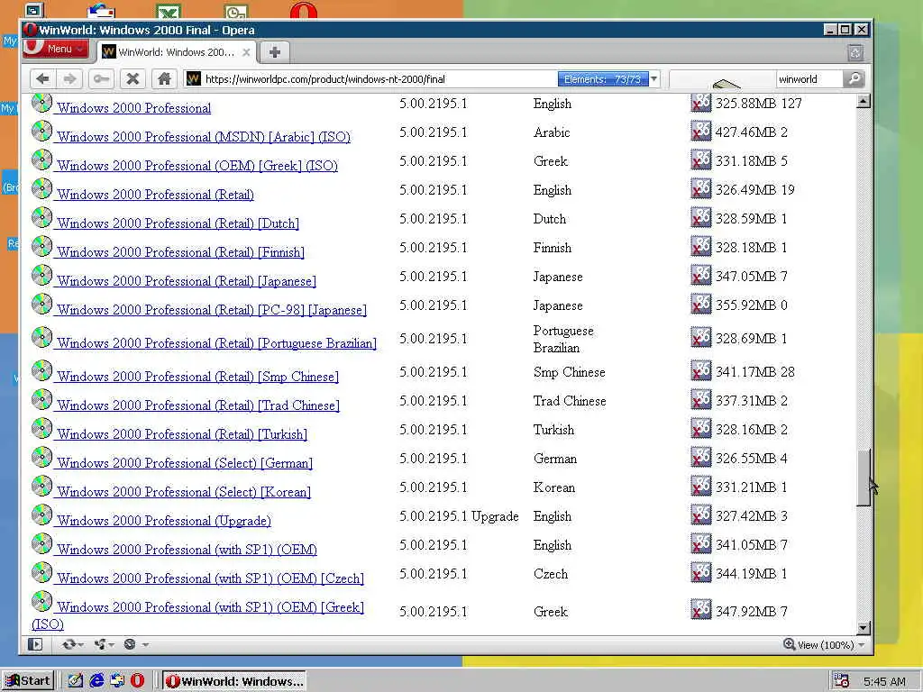Launch Opera from quick launch bar
This screenshot has width=923, height=692.
(137, 681)
